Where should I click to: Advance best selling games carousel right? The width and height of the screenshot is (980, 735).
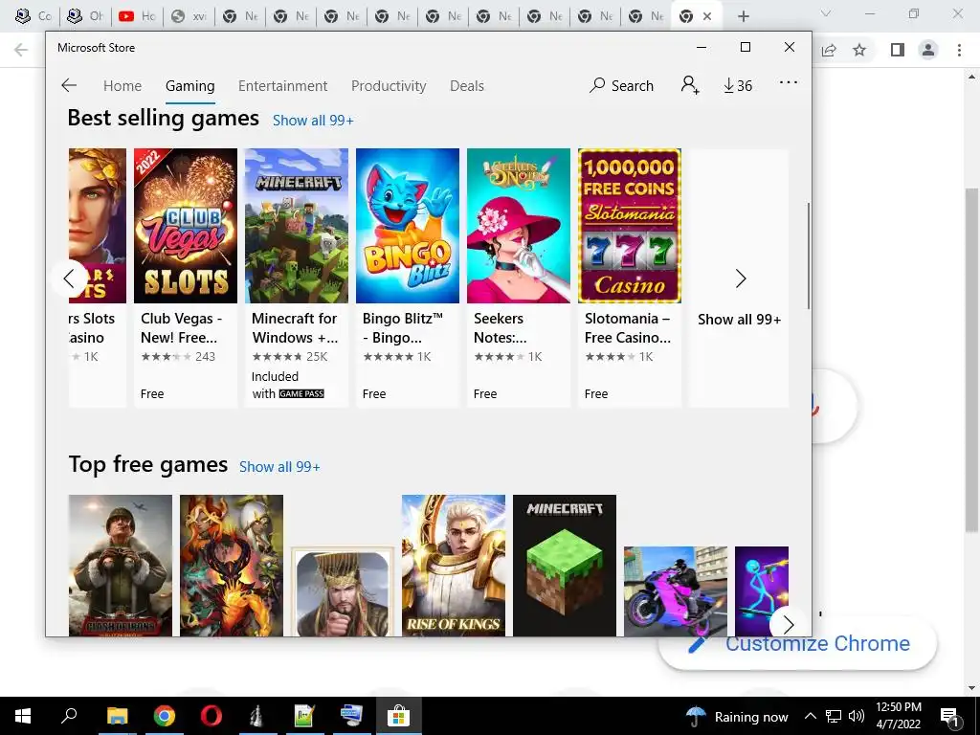[x=741, y=278]
